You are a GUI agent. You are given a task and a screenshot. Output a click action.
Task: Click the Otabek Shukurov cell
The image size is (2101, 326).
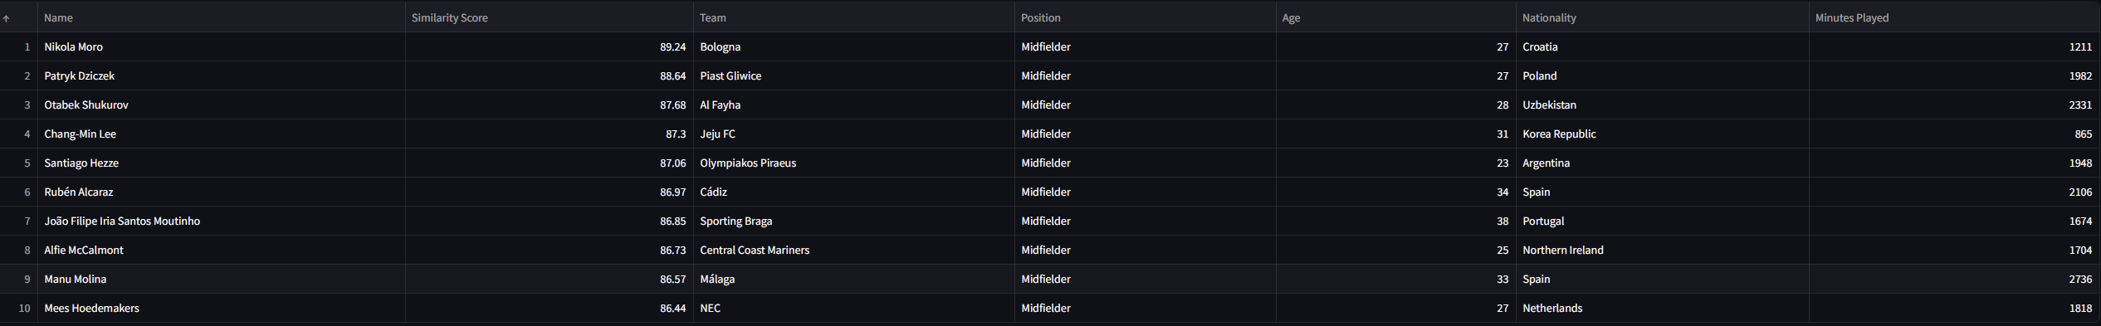(x=222, y=105)
